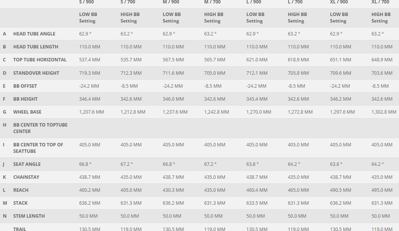399x231 pixels.
Task: Click the 346.4 MM BB height cell
Action: point(90,99)
